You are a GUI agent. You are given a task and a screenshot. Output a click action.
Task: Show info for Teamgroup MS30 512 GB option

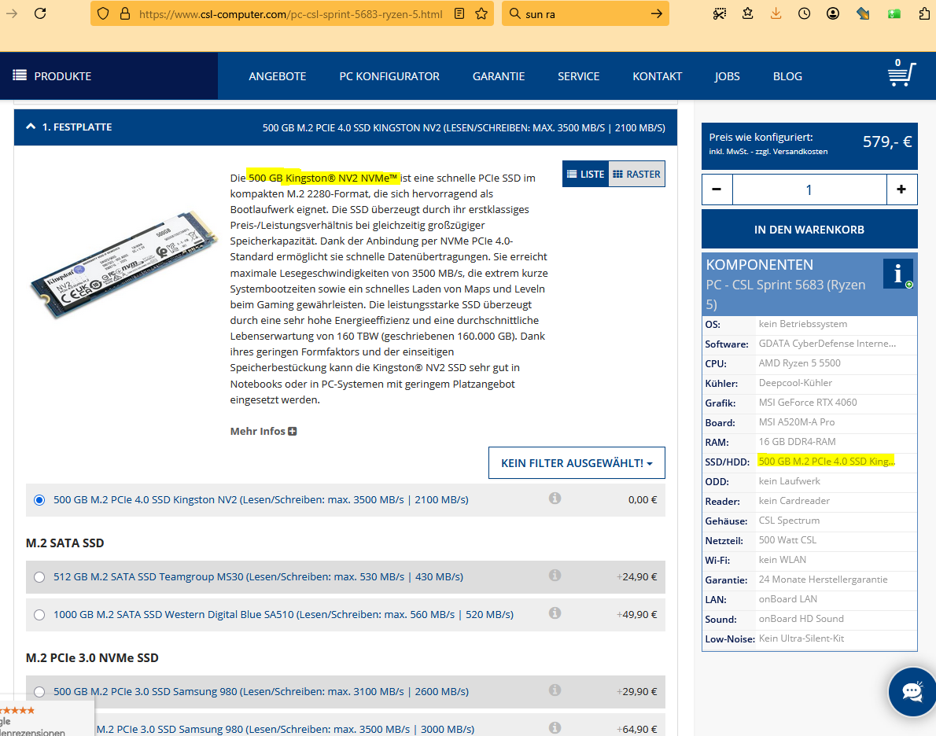pyautogui.click(x=555, y=576)
